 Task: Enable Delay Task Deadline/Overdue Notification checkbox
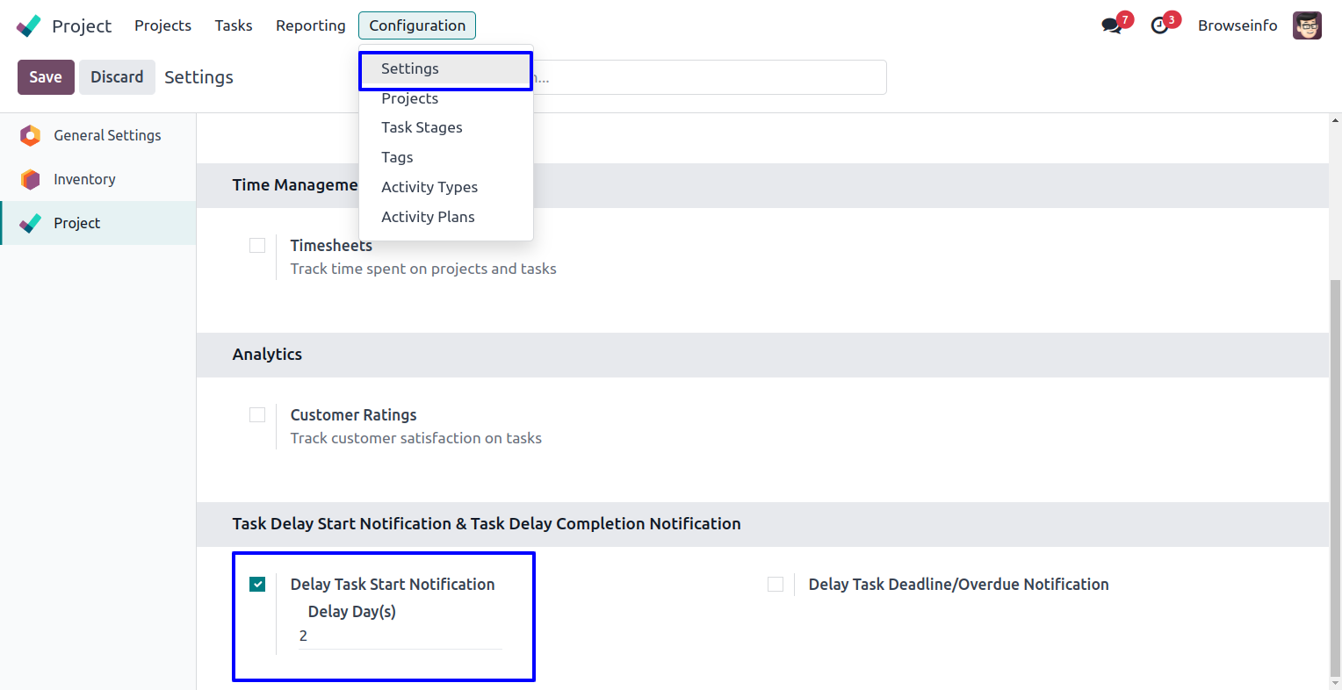[x=776, y=585]
